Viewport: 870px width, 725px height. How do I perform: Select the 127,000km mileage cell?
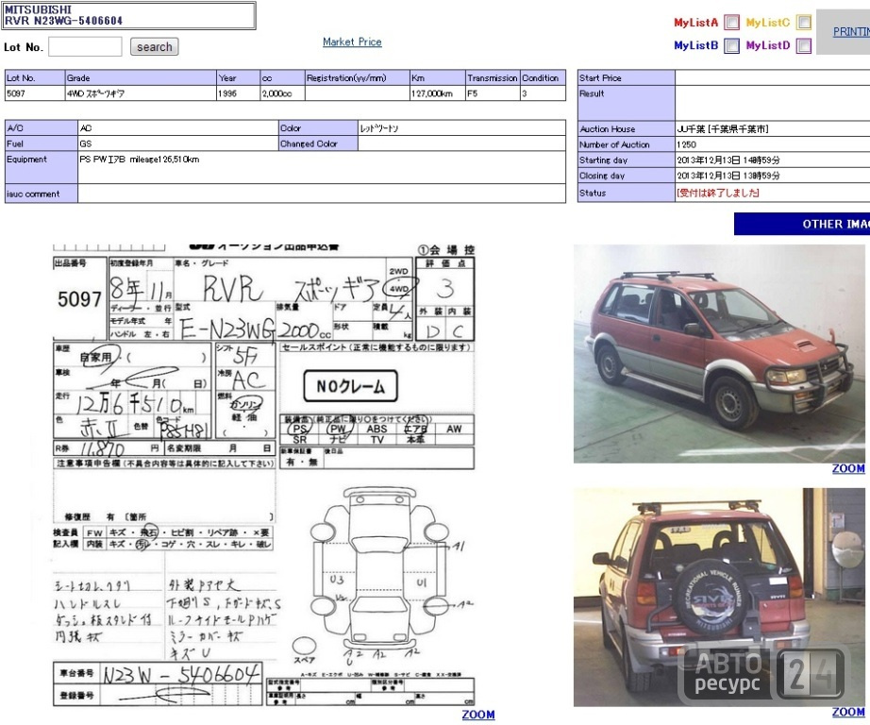tap(437, 93)
